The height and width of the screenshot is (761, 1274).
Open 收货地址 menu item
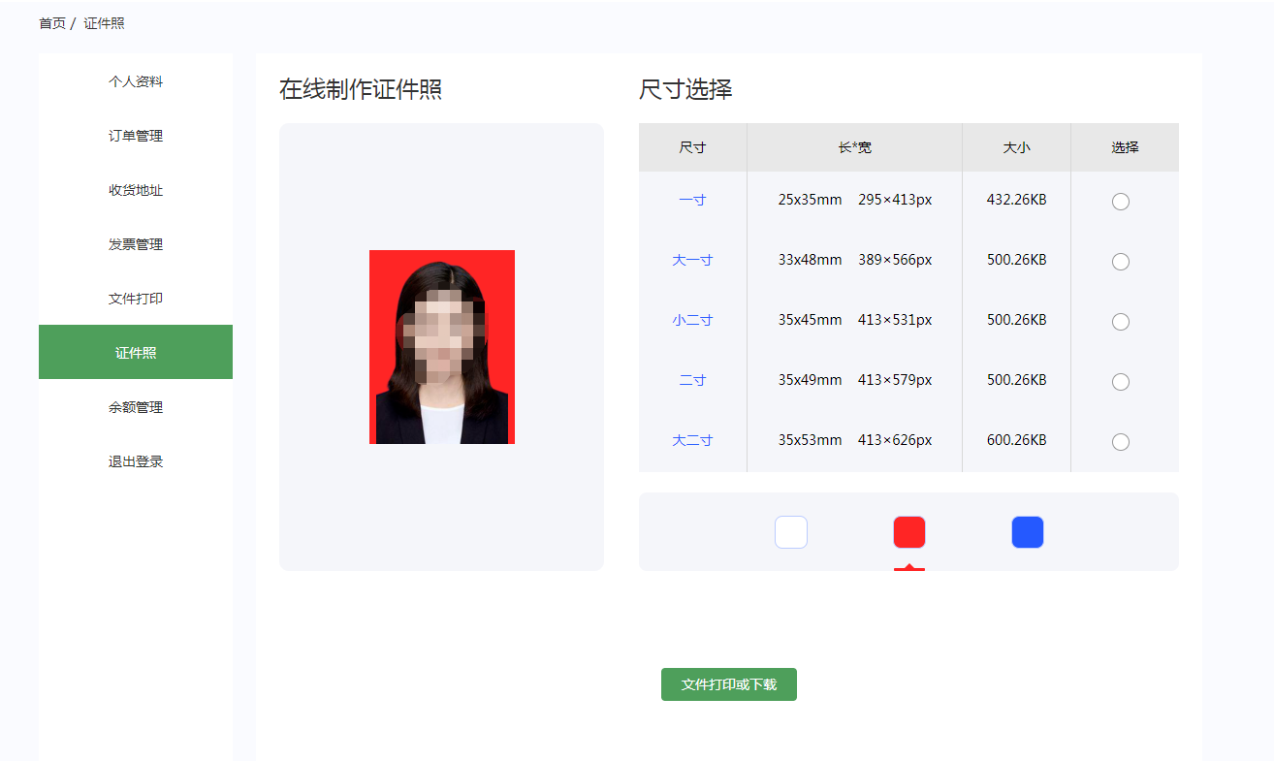tap(136, 190)
